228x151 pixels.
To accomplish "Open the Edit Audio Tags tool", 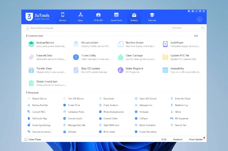I will pyautogui.click(x=37, y=118).
